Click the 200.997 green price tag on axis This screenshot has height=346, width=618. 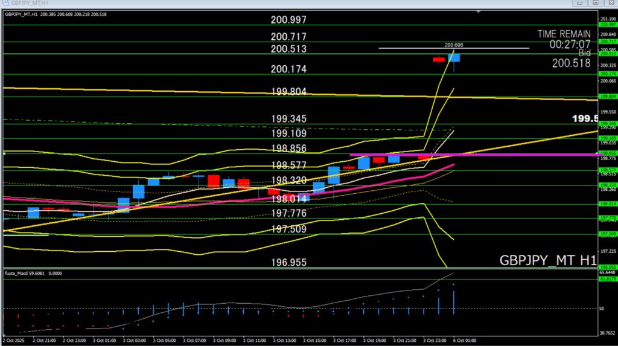[x=607, y=25]
